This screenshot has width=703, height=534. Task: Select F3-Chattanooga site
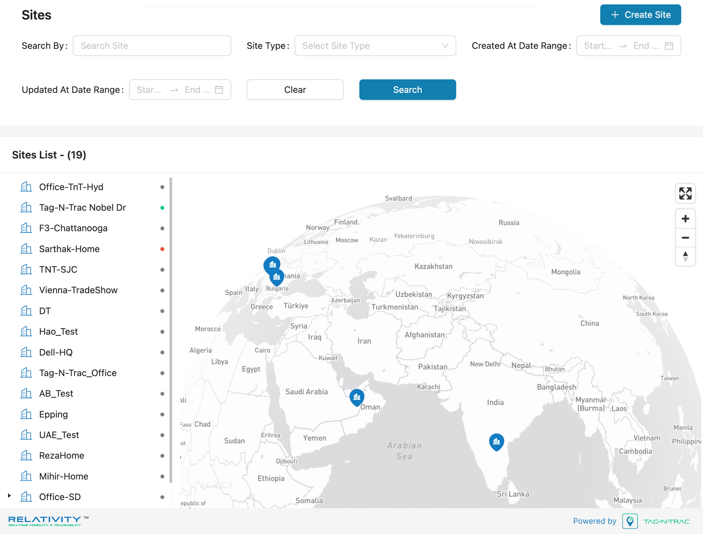point(73,228)
